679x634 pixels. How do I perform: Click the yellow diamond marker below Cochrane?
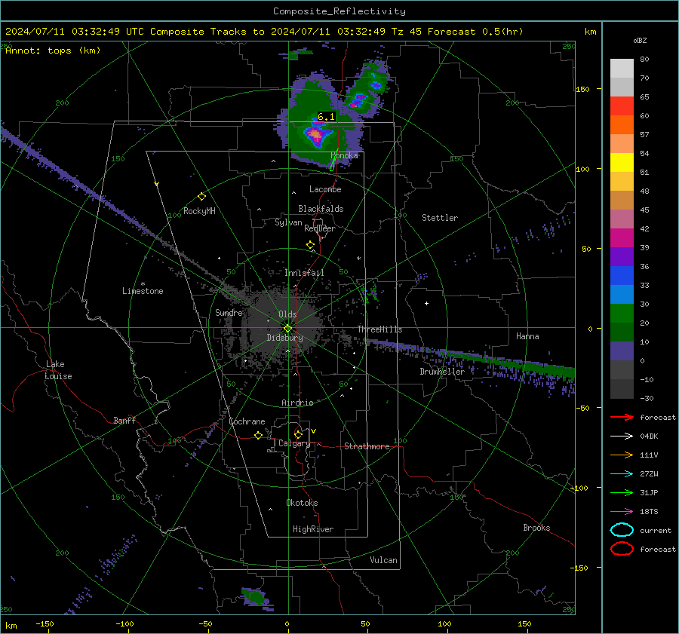point(258,435)
